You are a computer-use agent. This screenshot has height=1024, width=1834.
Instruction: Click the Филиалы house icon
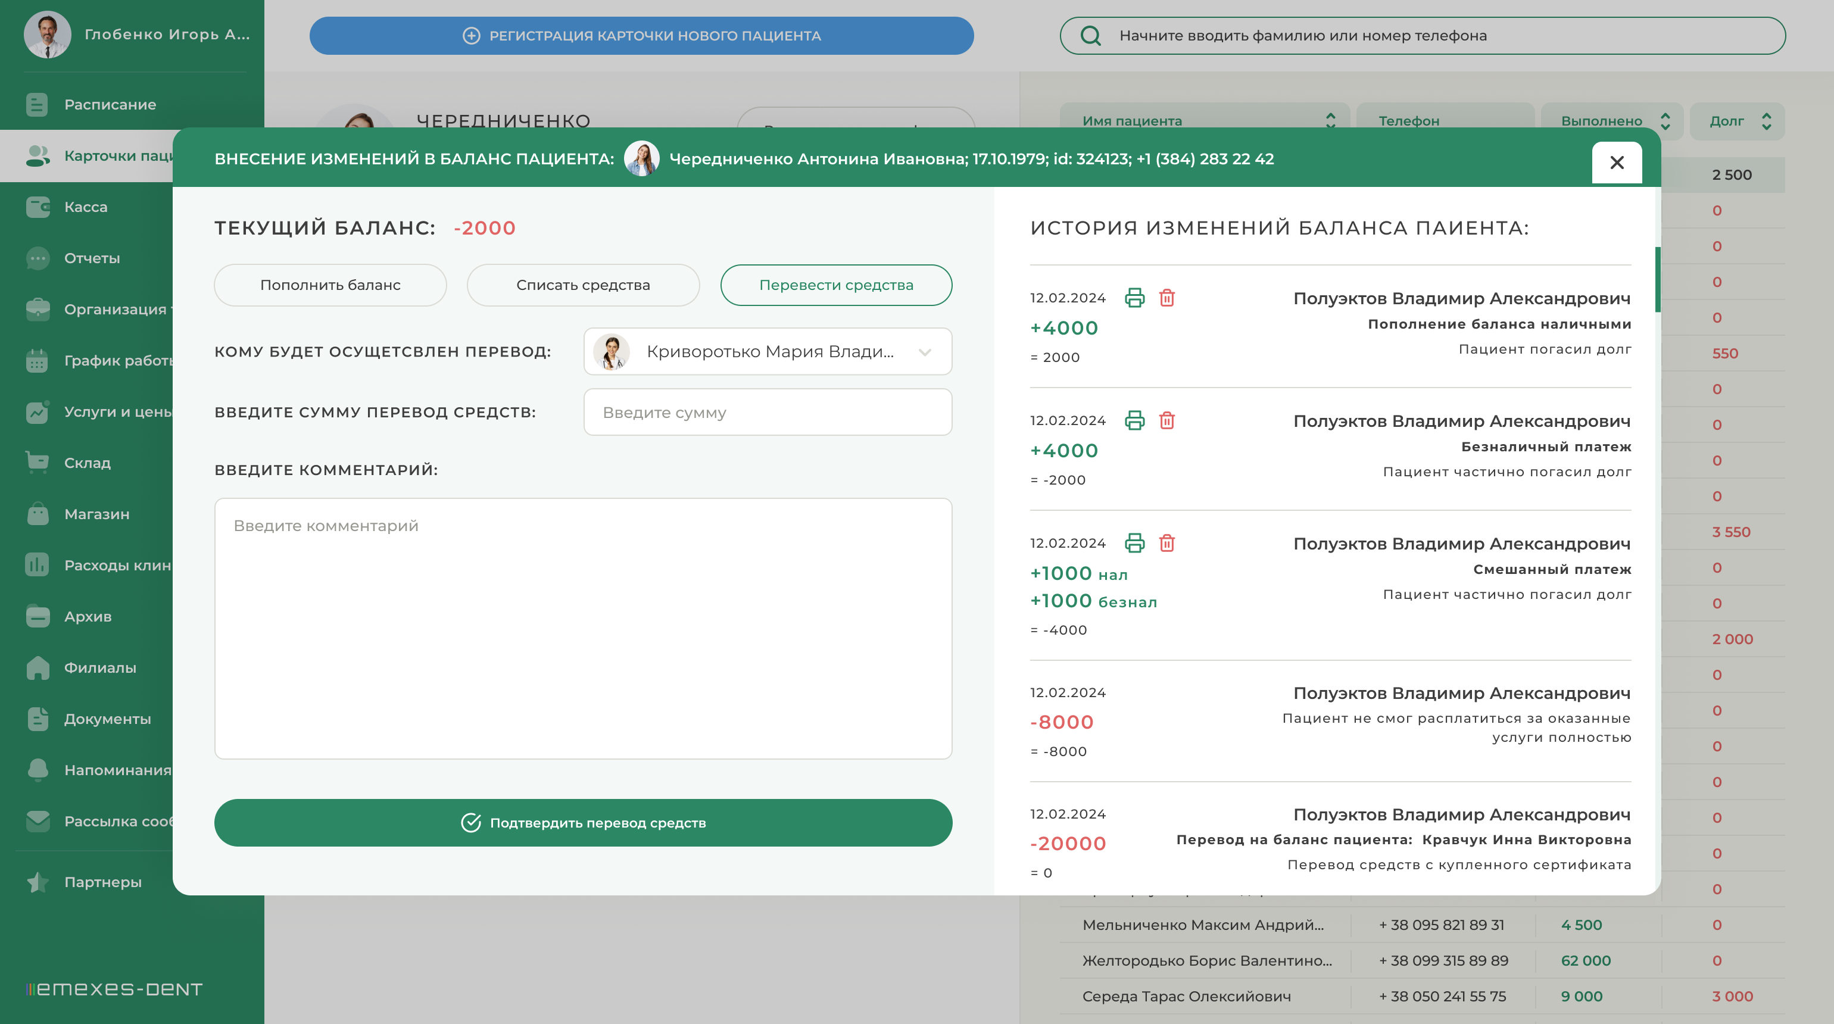coord(37,667)
